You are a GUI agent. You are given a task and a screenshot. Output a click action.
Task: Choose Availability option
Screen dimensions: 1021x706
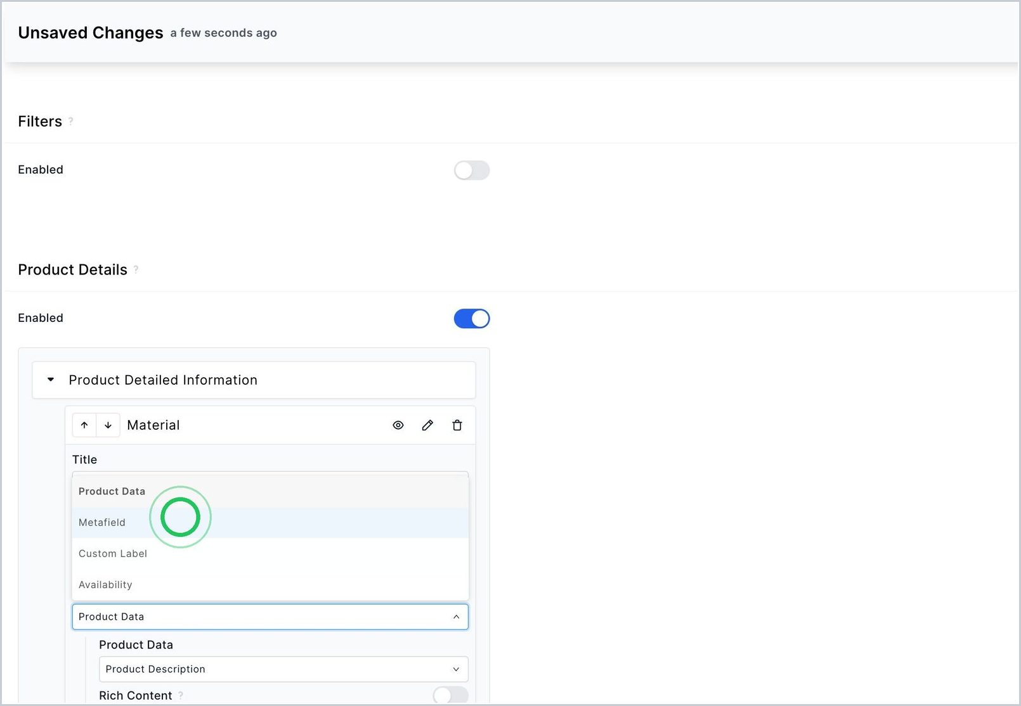click(x=270, y=584)
